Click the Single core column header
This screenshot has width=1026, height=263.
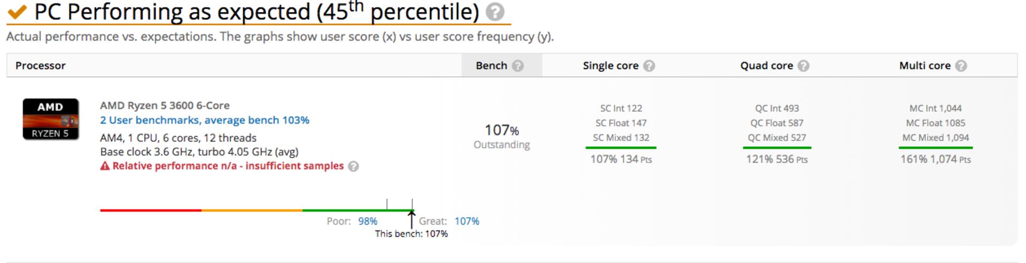(610, 66)
